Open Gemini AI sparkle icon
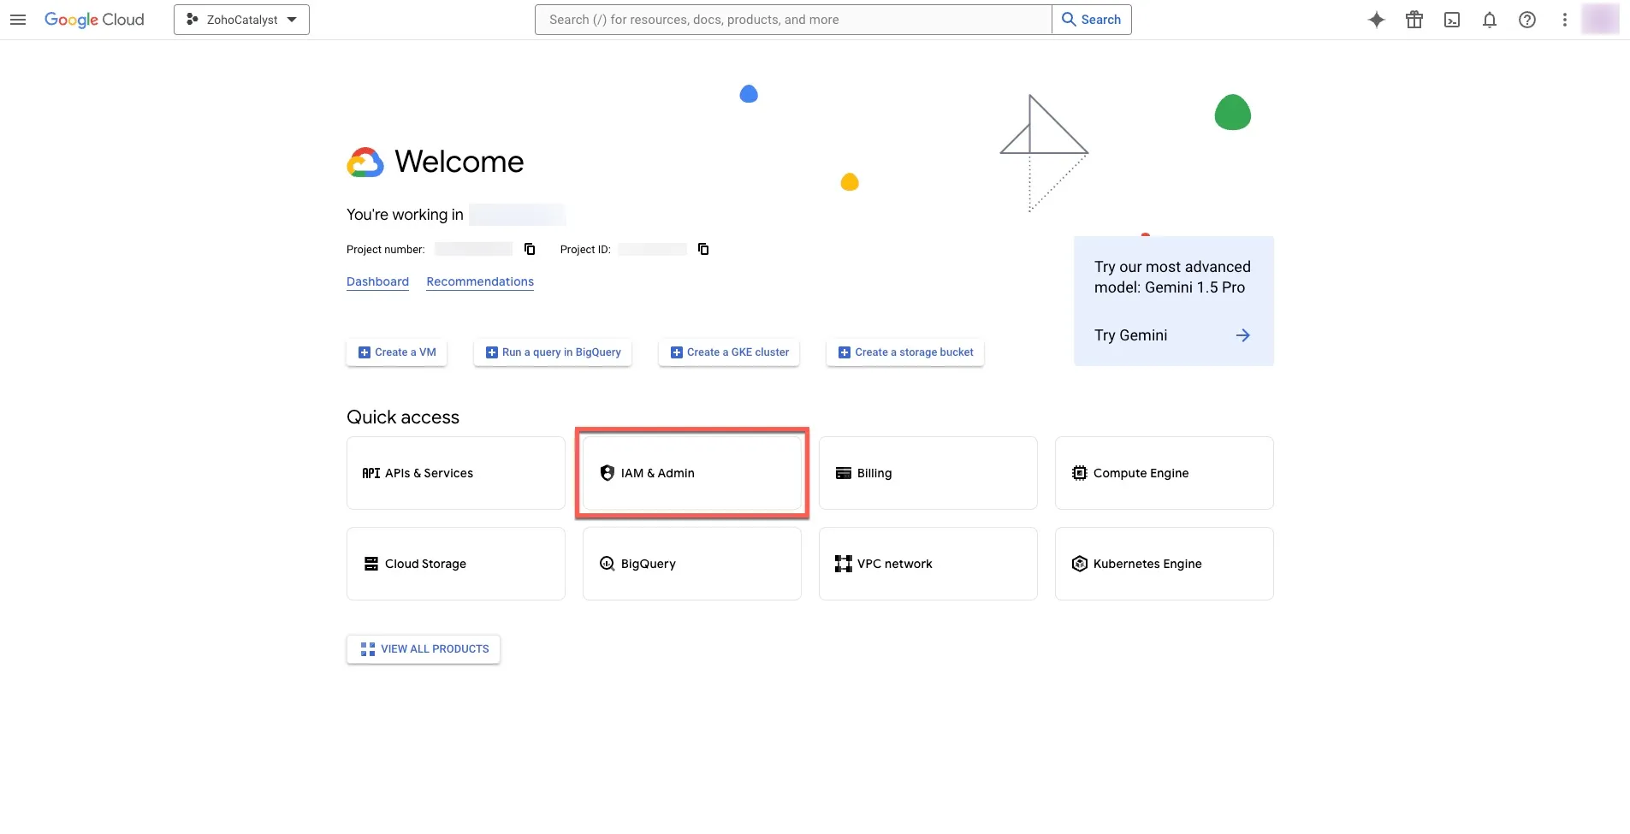 pyautogui.click(x=1376, y=20)
